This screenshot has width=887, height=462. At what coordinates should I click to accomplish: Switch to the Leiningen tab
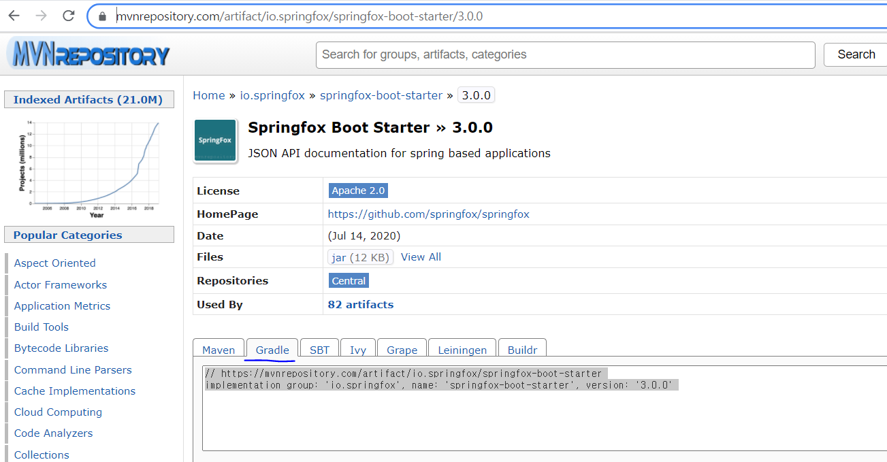point(462,349)
